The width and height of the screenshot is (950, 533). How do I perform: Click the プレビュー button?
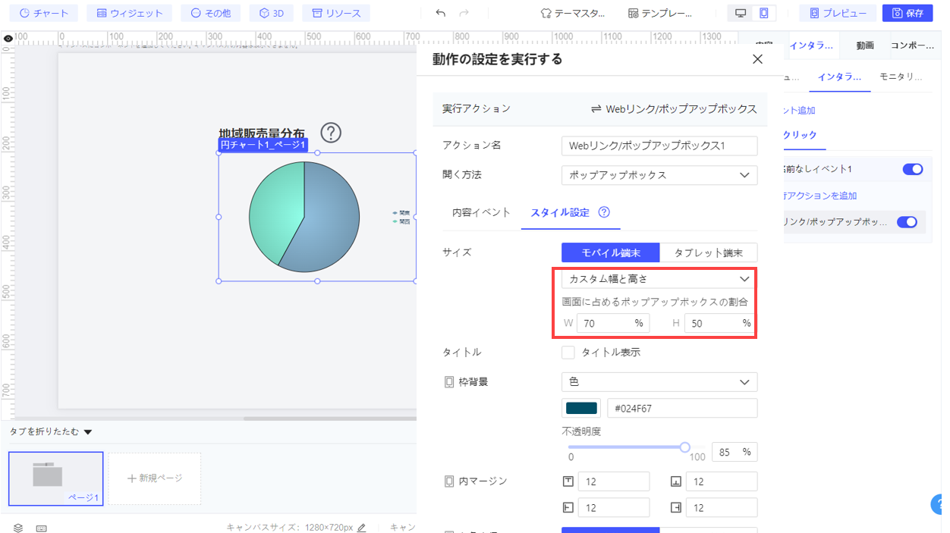(838, 13)
